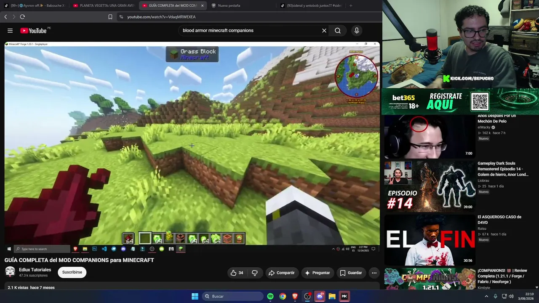Clear the YouTube search box text

point(324,30)
